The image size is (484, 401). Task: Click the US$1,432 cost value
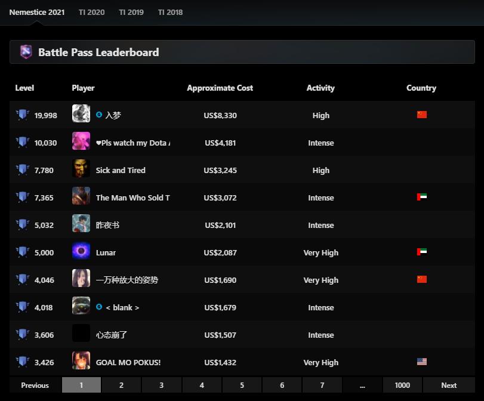tap(220, 362)
